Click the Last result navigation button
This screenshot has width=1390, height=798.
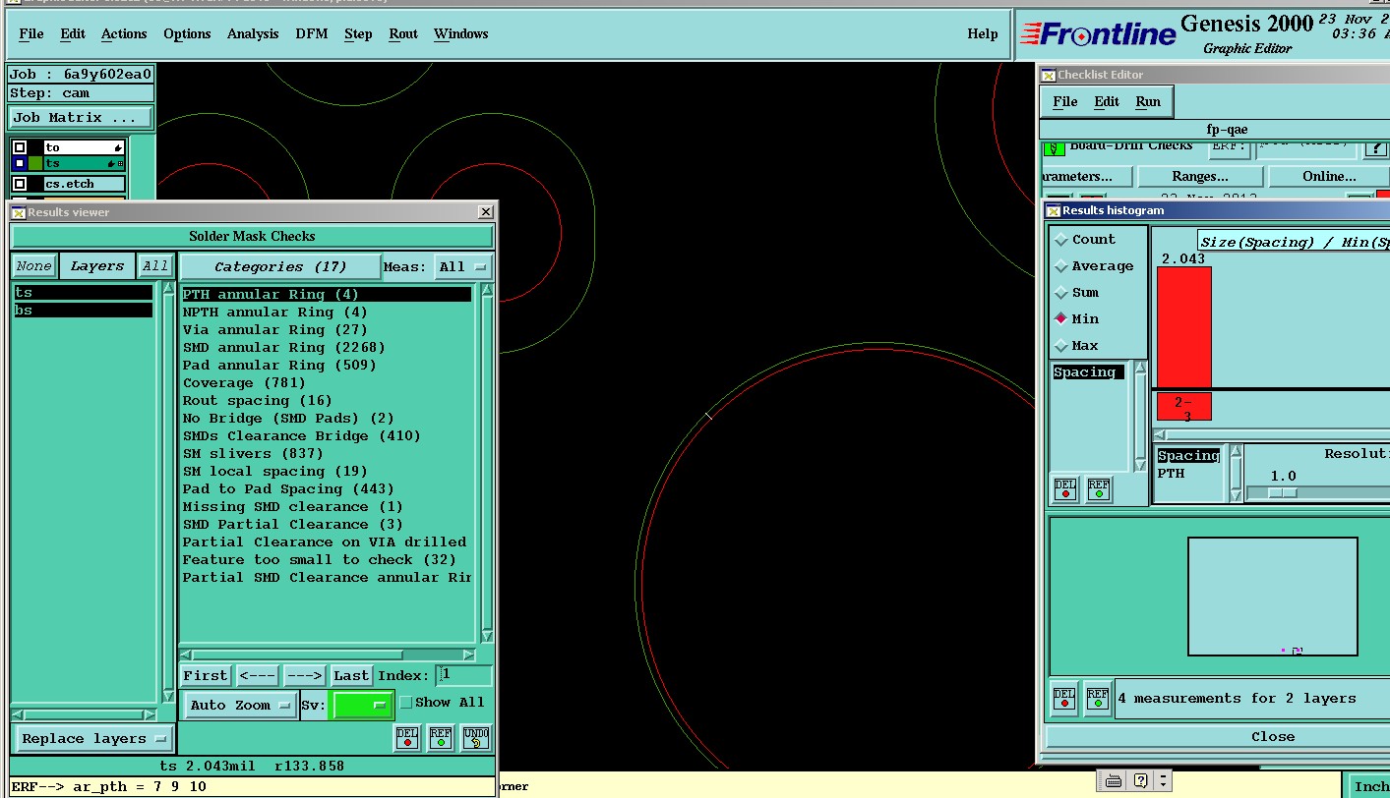[x=351, y=676]
